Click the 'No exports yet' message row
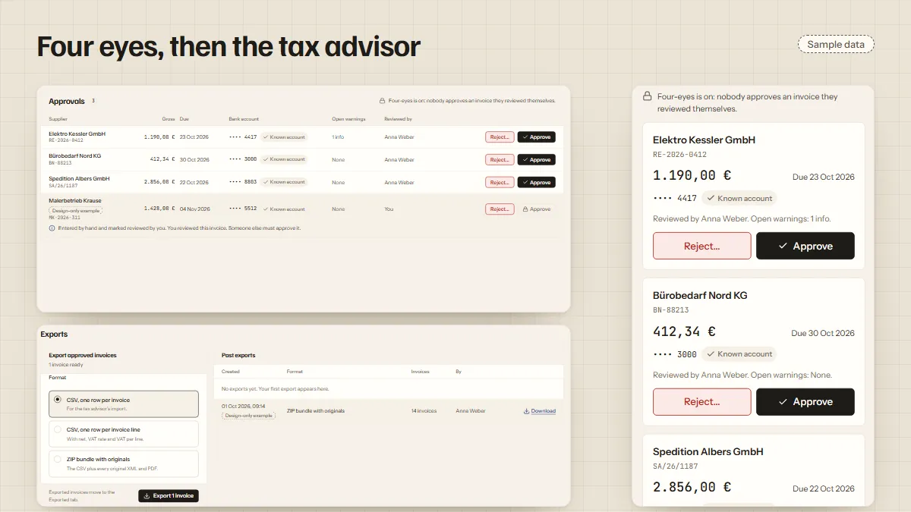The height and width of the screenshot is (512, 911). pos(388,389)
